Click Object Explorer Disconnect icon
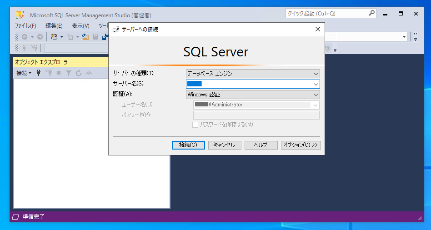Viewport: 431px width, 230px height. (49, 73)
